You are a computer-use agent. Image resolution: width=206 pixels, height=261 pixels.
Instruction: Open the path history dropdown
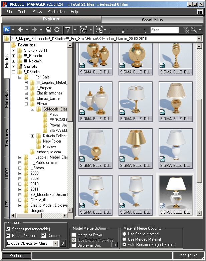click(x=199, y=39)
